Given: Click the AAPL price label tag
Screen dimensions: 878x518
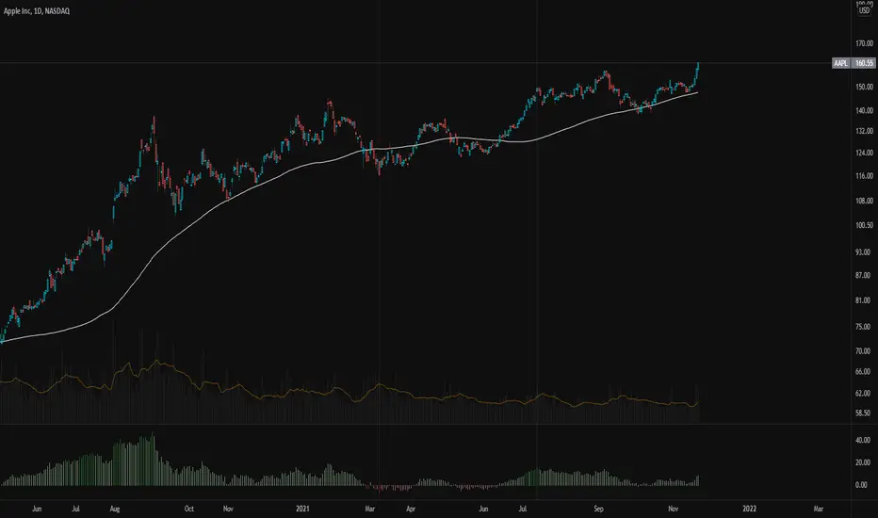Looking at the screenshot, I should (841, 63).
